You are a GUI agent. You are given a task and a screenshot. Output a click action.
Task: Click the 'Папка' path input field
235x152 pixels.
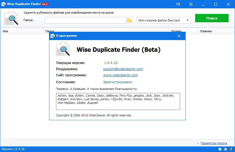tap(85, 20)
